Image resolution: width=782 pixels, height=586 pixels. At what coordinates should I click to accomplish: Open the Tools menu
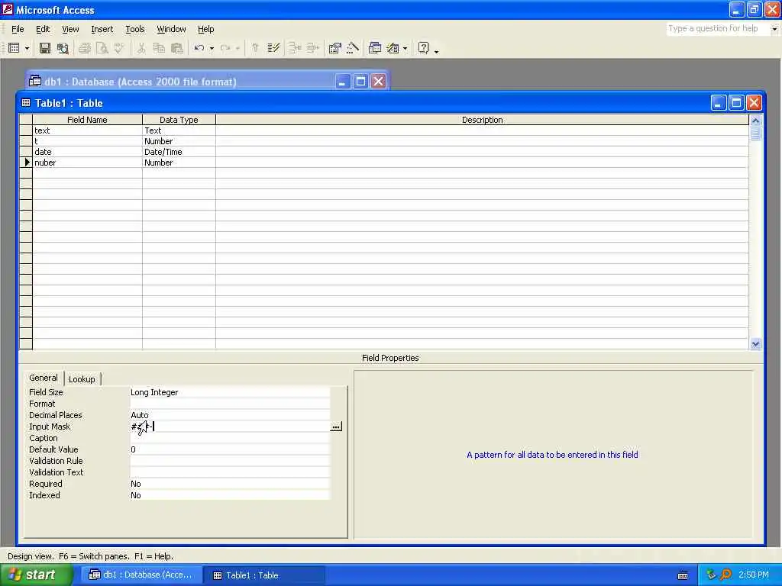point(134,29)
